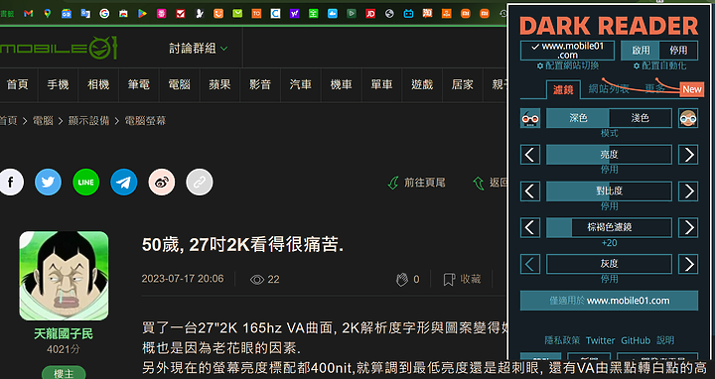Image resolution: width=715 pixels, height=379 pixels.
Task: Increase 棕褐色濾鏡 sepia with right arrow
Action: click(688, 227)
